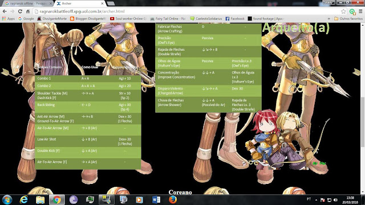
Task: Click the BackSliding skill label
Action: pos(46,105)
